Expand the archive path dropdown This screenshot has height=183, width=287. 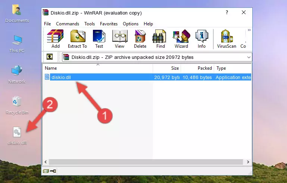point(249,57)
